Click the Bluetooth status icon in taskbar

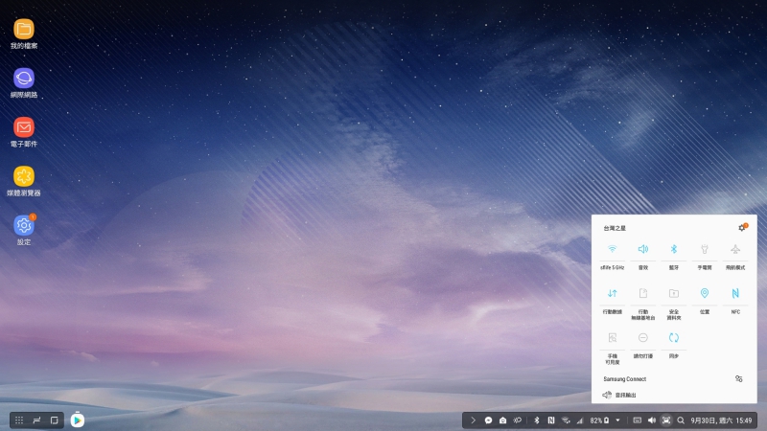tap(537, 420)
